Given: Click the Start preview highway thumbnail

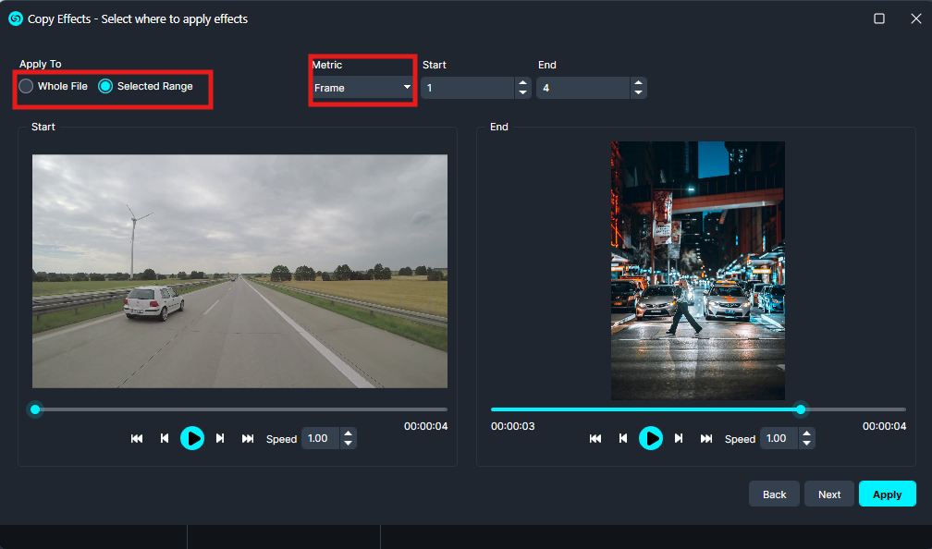Looking at the screenshot, I should coord(239,271).
